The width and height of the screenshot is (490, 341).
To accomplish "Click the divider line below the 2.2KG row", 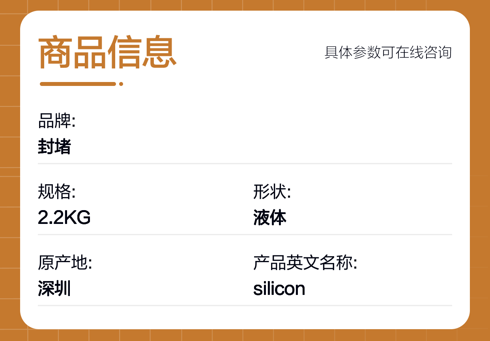I will (x=245, y=235).
